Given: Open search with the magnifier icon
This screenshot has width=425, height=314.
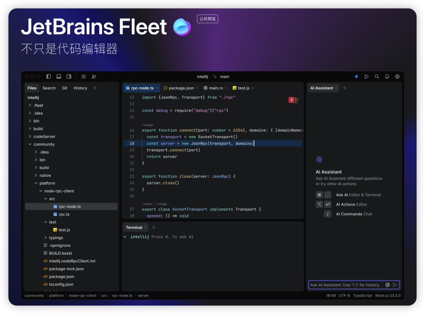Looking at the screenshot, I should (377, 76).
